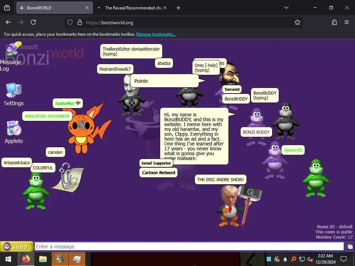The image size is (355, 266).
Task: Click the camden name tag
Action: (55, 152)
